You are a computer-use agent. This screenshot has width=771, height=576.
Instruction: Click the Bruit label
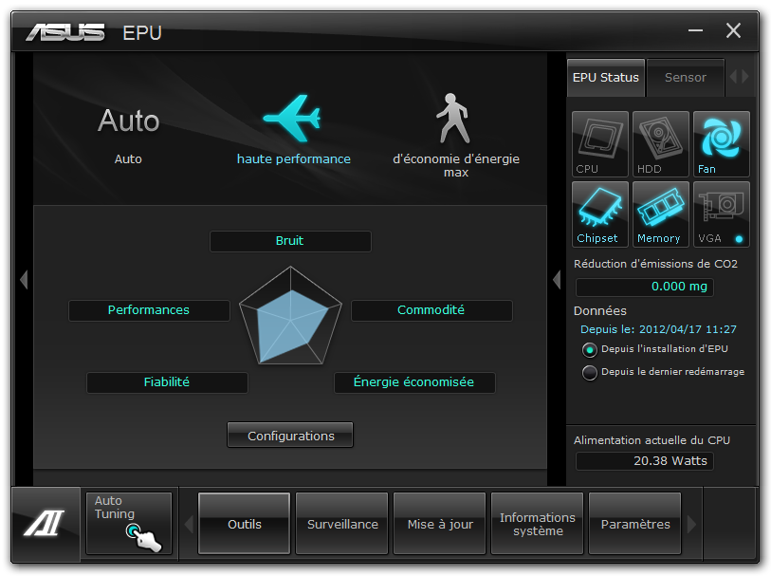(290, 241)
